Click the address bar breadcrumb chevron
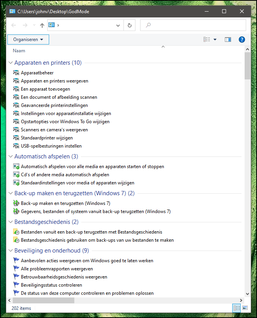257x318 pixels. coord(58,25)
